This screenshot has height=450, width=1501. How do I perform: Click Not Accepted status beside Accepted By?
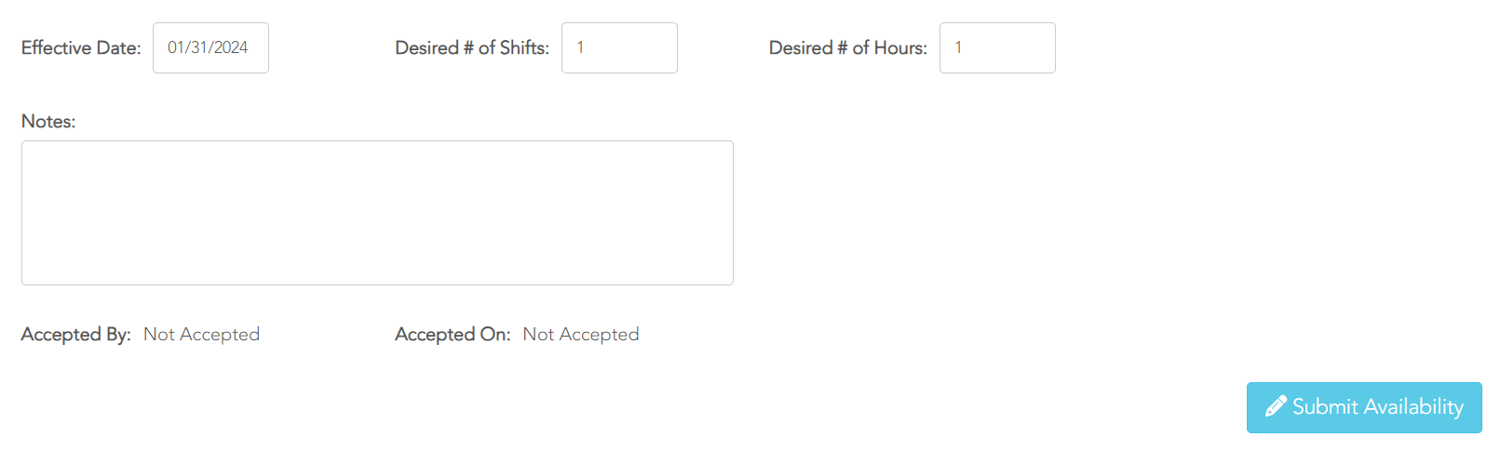pyautogui.click(x=201, y=334)
